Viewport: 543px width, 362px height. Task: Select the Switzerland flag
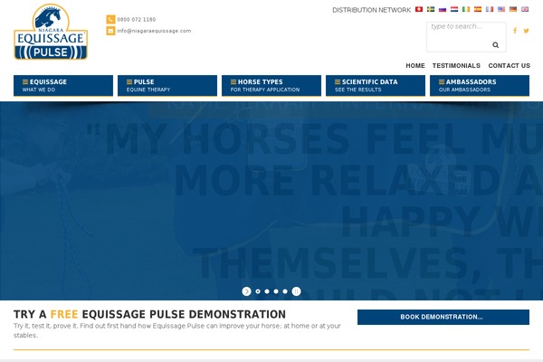pos(419,9)
